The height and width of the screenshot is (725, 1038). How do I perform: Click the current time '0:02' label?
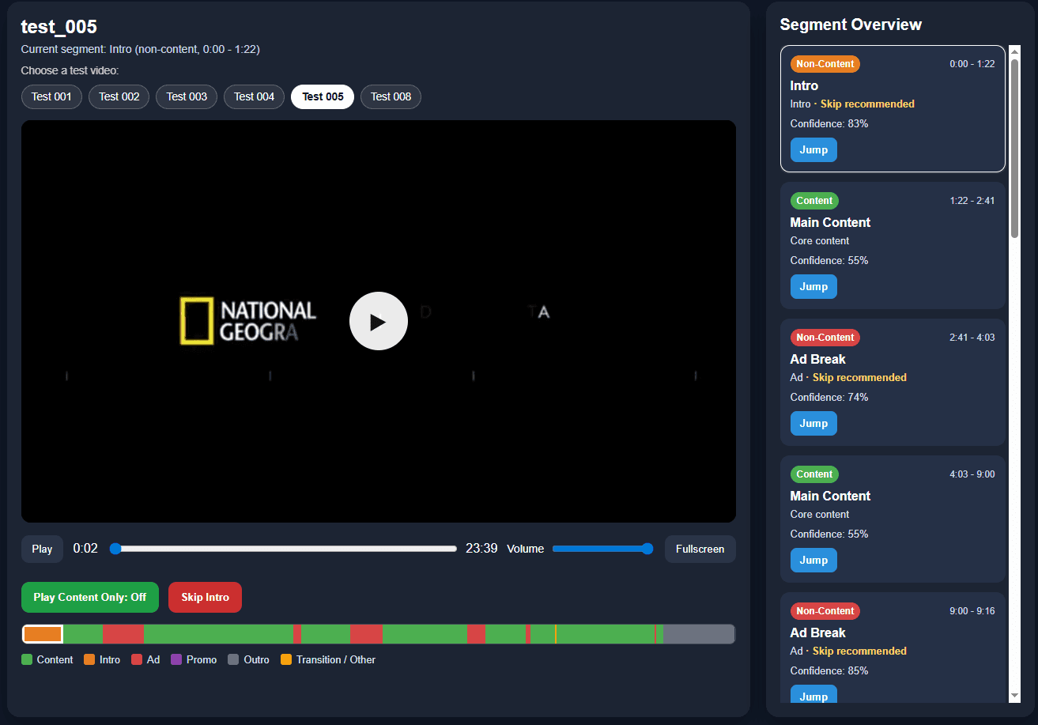tap(85, 548)
